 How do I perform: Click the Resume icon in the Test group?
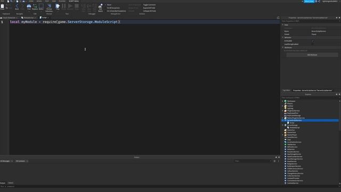click(70, 6)
